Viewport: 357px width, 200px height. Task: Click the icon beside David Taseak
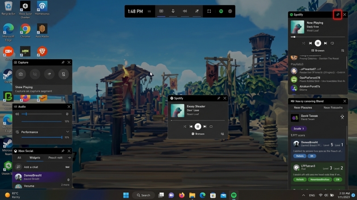coord(342,117)
